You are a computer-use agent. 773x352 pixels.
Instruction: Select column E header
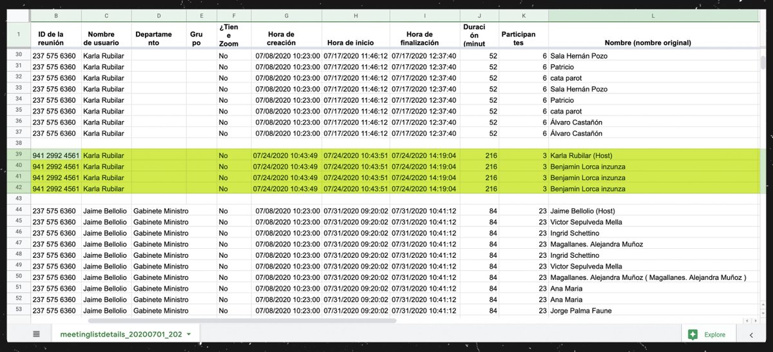[202, 15]
